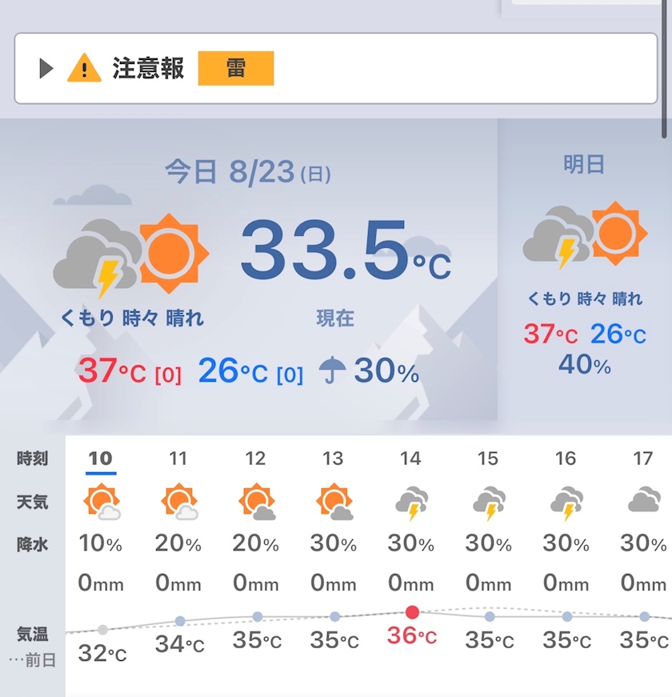Expand the 注意報 warning disclosure triangle
This screenshot has width=672, height=697.
pyautogui.click(x=46, y=69)
